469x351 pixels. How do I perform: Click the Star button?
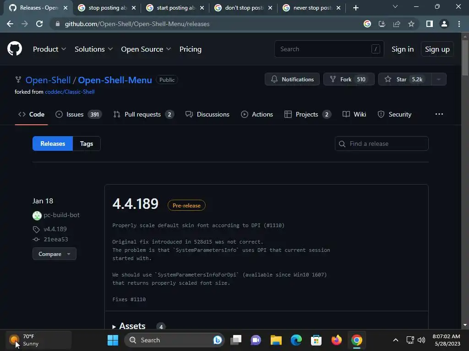pos(405,80)
